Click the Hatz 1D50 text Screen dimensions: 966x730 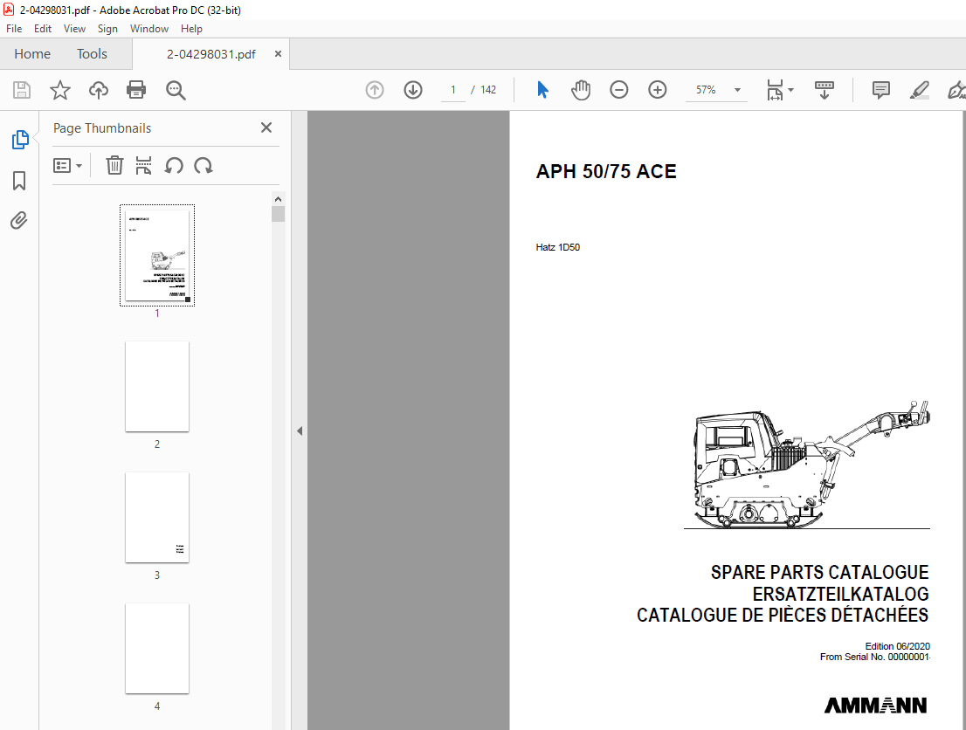coord(557,247)
